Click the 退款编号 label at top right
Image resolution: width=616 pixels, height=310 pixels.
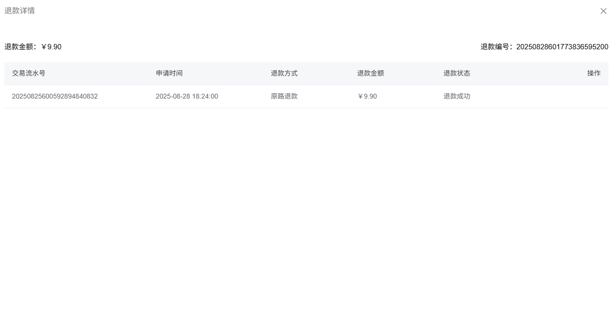point(496,47)
